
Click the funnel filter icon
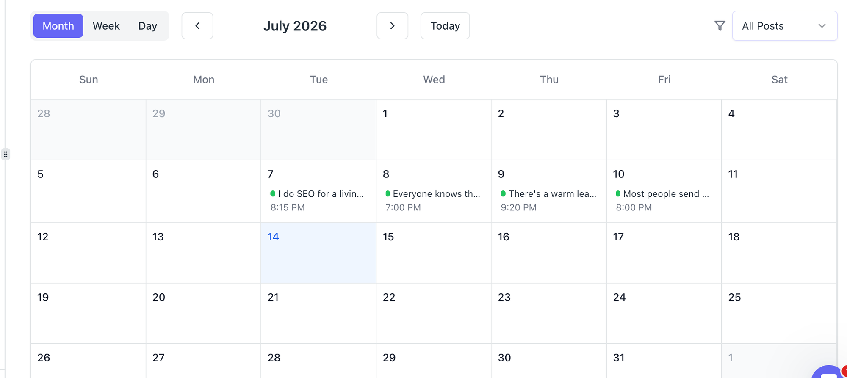click(x=720, y=26)
